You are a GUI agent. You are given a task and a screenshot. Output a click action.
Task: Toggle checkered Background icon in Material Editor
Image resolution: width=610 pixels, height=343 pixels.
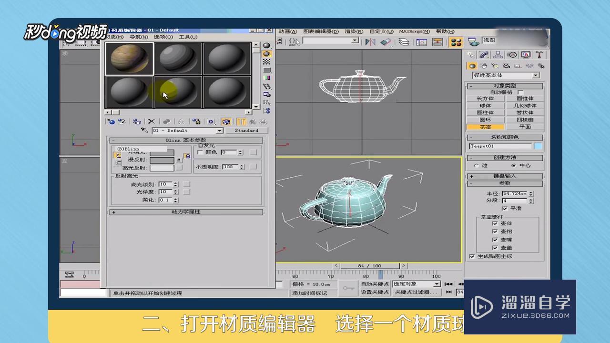pyautogui.click(x=267, y=62)
